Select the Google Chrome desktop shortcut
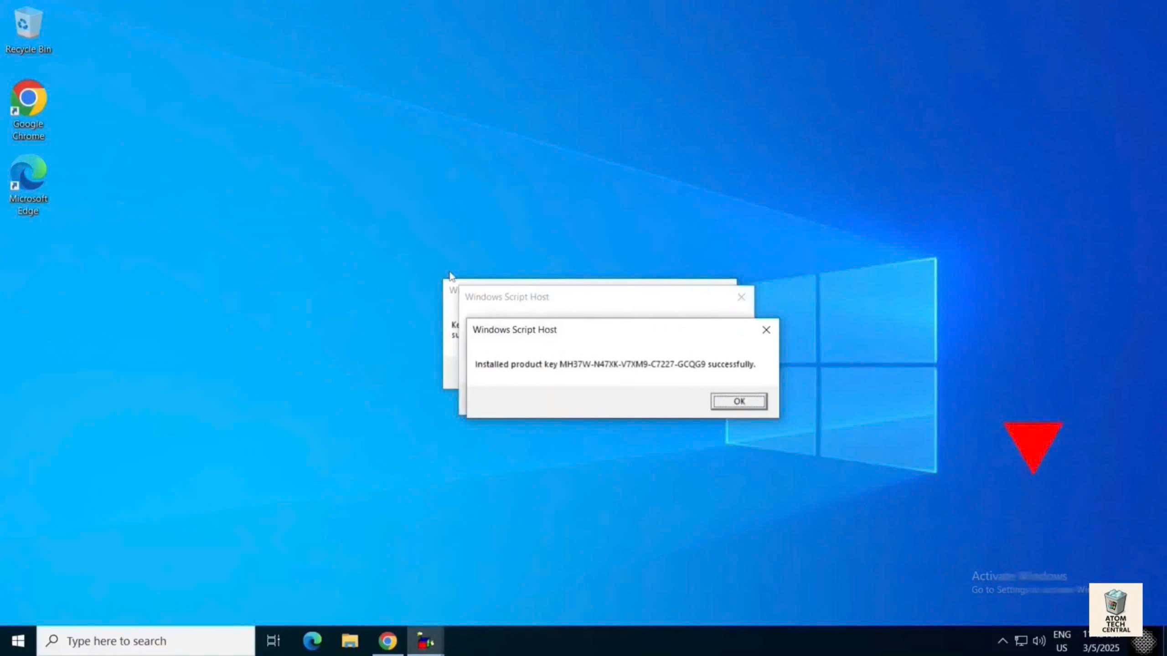 click(x=28, y=109)
